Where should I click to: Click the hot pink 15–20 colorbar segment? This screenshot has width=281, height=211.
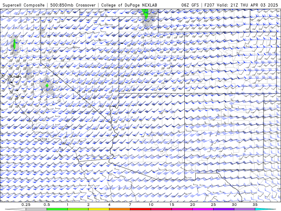(182, 209)
